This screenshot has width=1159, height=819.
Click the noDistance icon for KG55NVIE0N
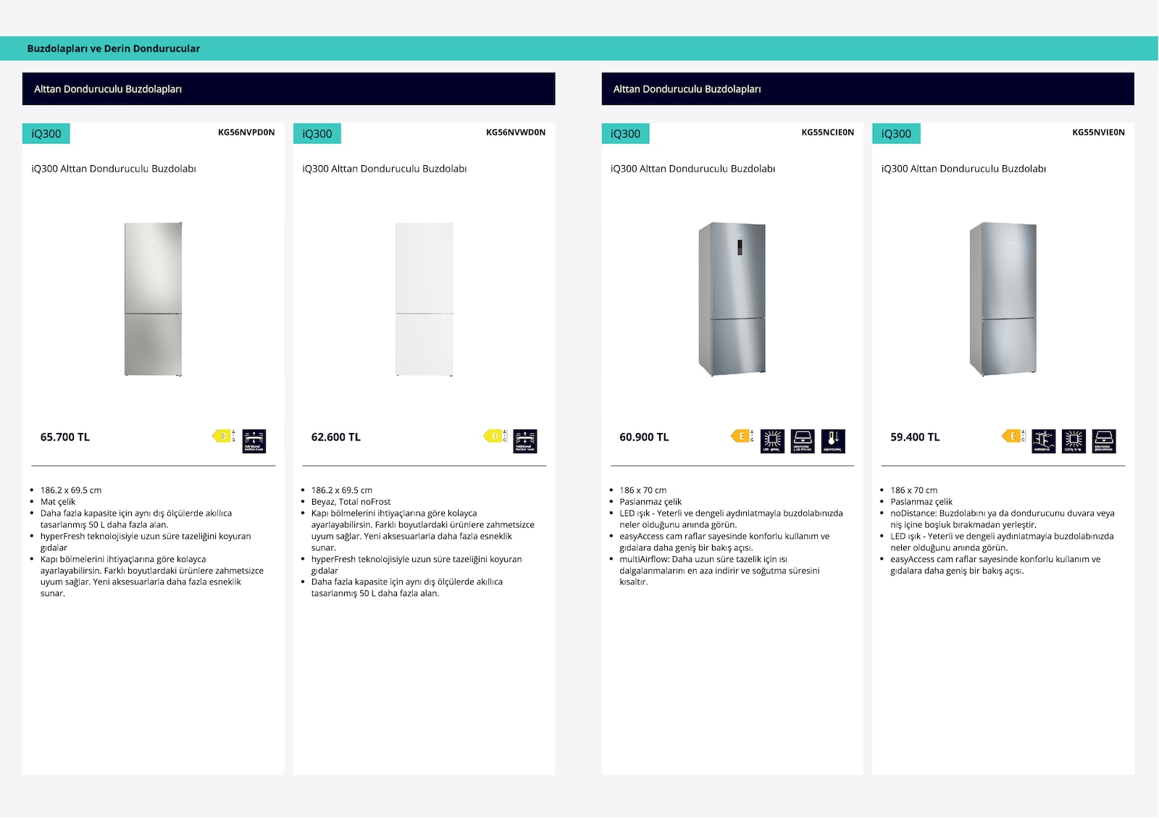coord(1044,441)
